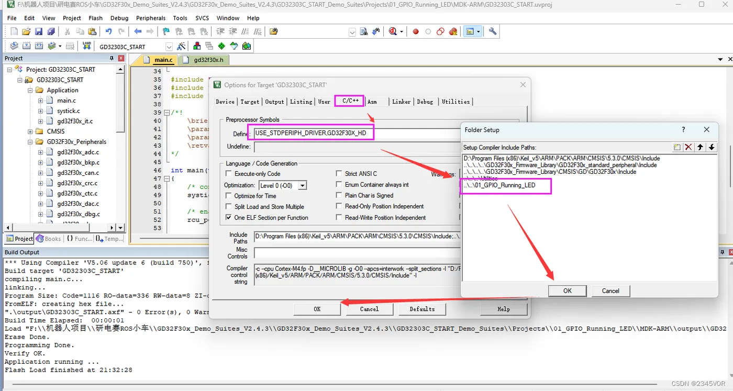The image size is (733, 391).
Task: Toggle bookmark flag icon
Action: [166, 31]
